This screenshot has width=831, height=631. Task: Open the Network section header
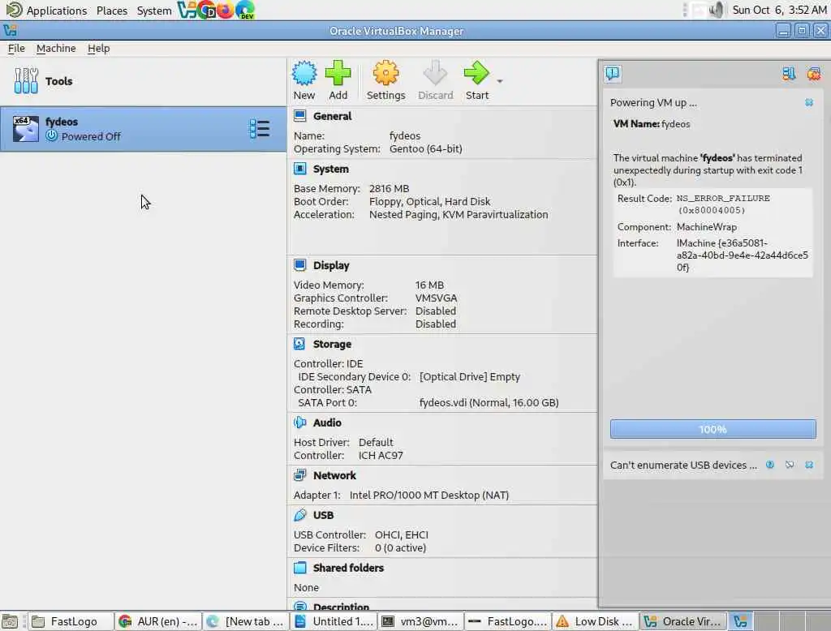(334, 475)
